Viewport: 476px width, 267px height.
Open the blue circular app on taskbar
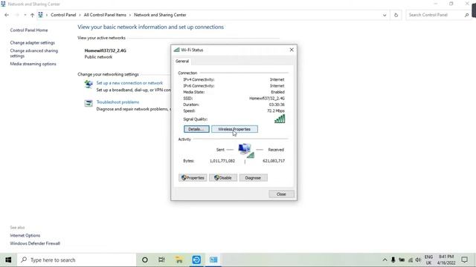[196, 260]
